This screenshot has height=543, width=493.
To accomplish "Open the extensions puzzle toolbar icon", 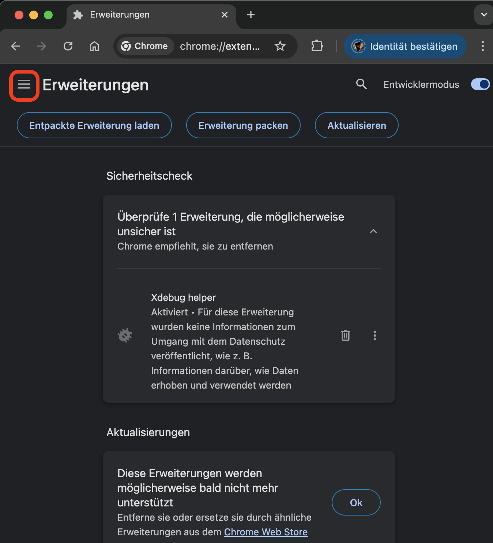I will pyautogui.click(x=317, y=46).
